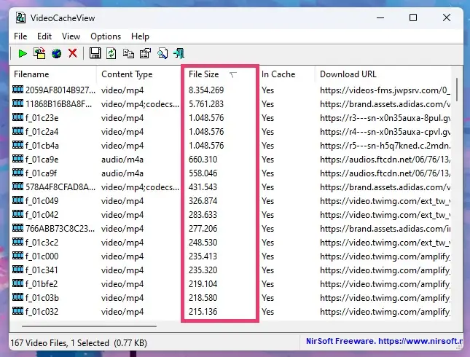Image resolution: width=470 pixels, height=357 pixels.
Task: Click film icon beside f_01cb4a
Action: 17,145
